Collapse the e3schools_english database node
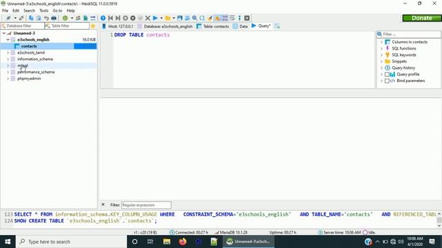442x248 pixels. pos(8,40)
